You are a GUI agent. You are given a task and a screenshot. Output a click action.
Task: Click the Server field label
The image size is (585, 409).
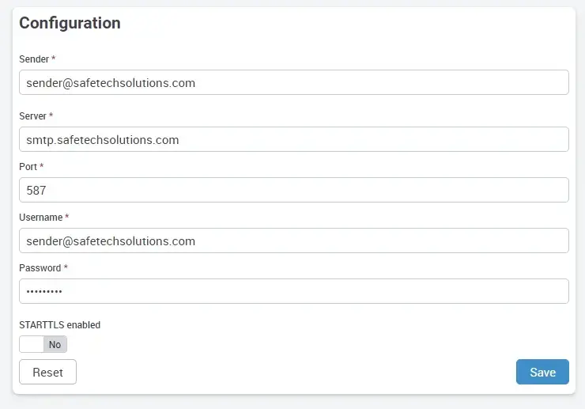click(x=32, y=116)
